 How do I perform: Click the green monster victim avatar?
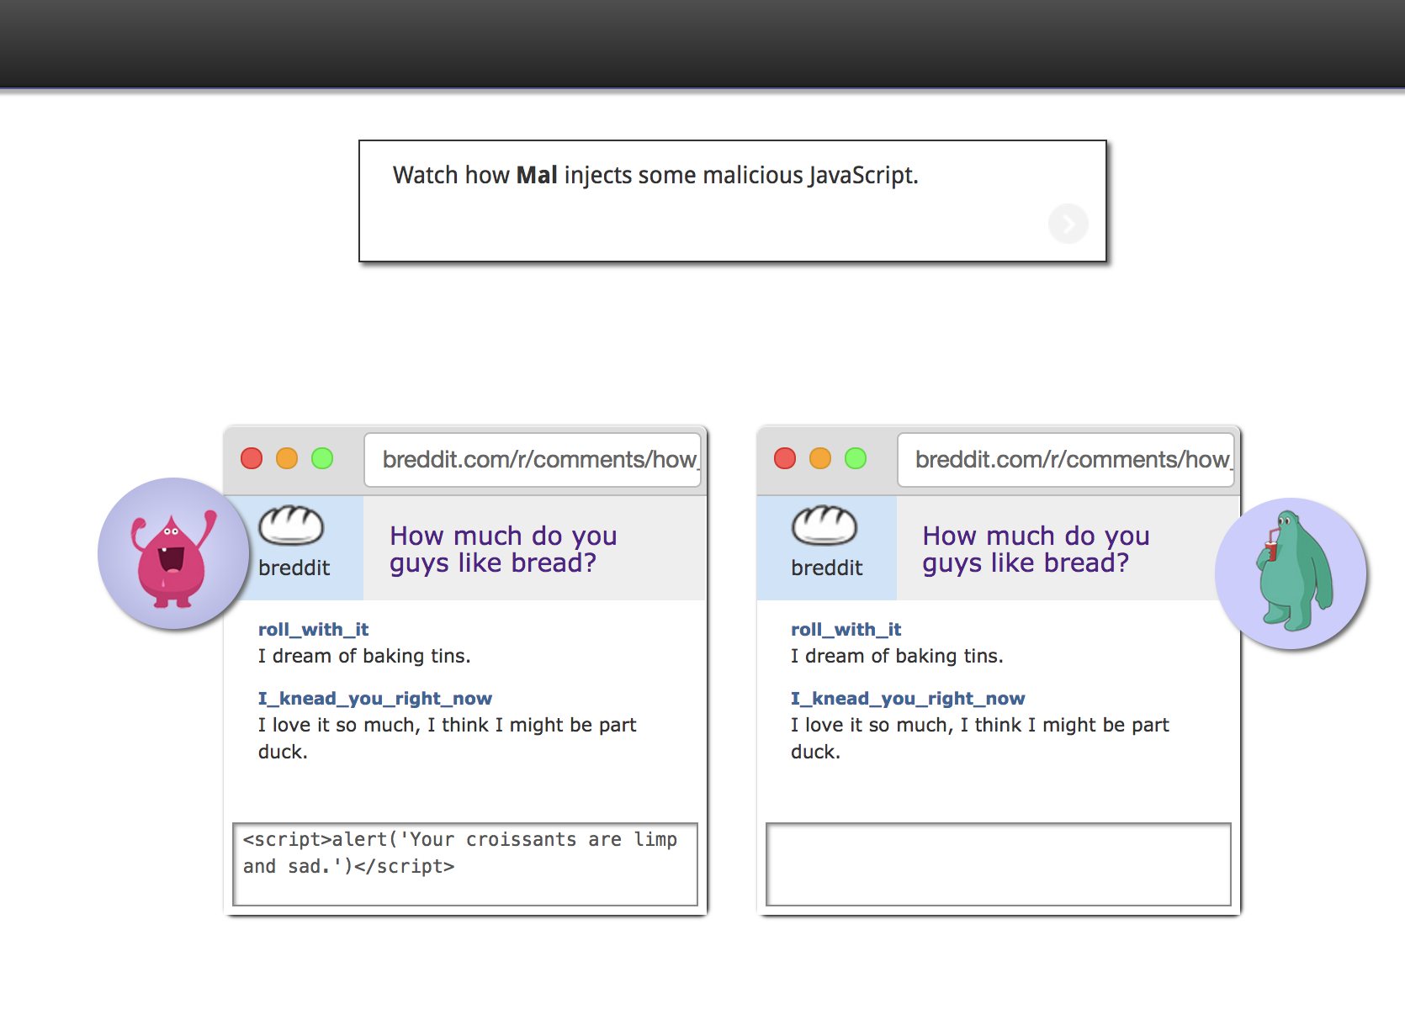[1291, 573]
